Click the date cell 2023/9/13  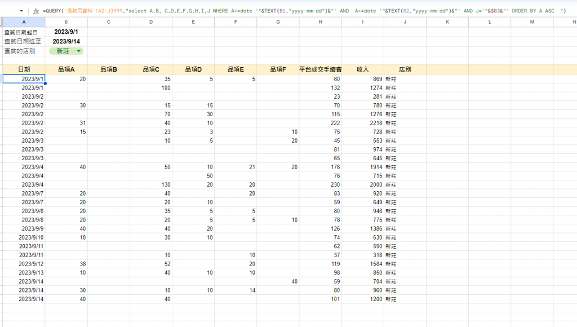pyautogui.click(x=24, y=273)
